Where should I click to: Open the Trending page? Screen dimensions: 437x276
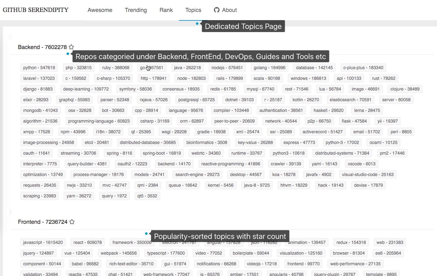click(136, 10)
